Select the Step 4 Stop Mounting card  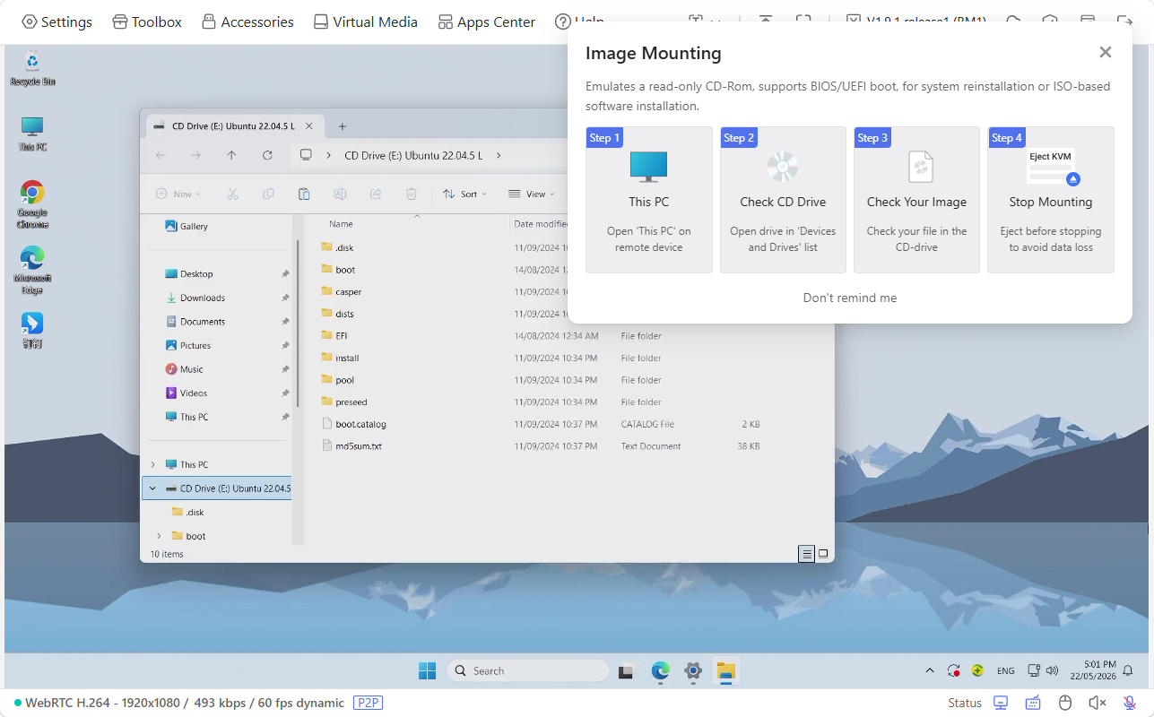click(1051, 200)
